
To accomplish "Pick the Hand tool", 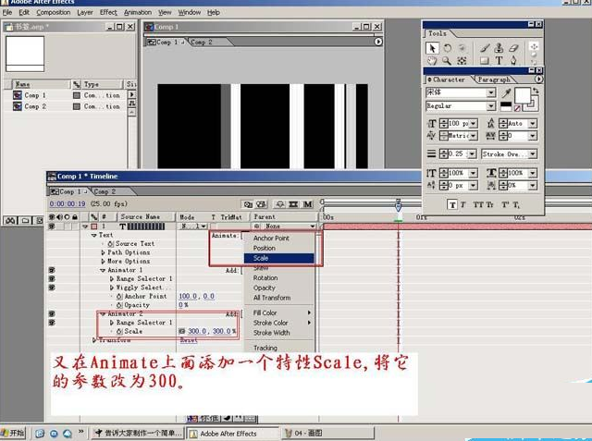I will (432, 61).
